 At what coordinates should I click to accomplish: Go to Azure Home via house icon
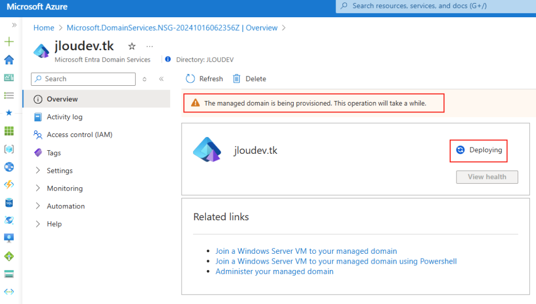pos(9,60)
